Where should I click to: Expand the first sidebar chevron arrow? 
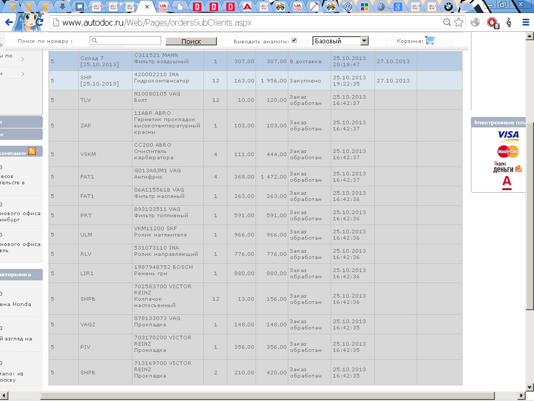(23, 60)
